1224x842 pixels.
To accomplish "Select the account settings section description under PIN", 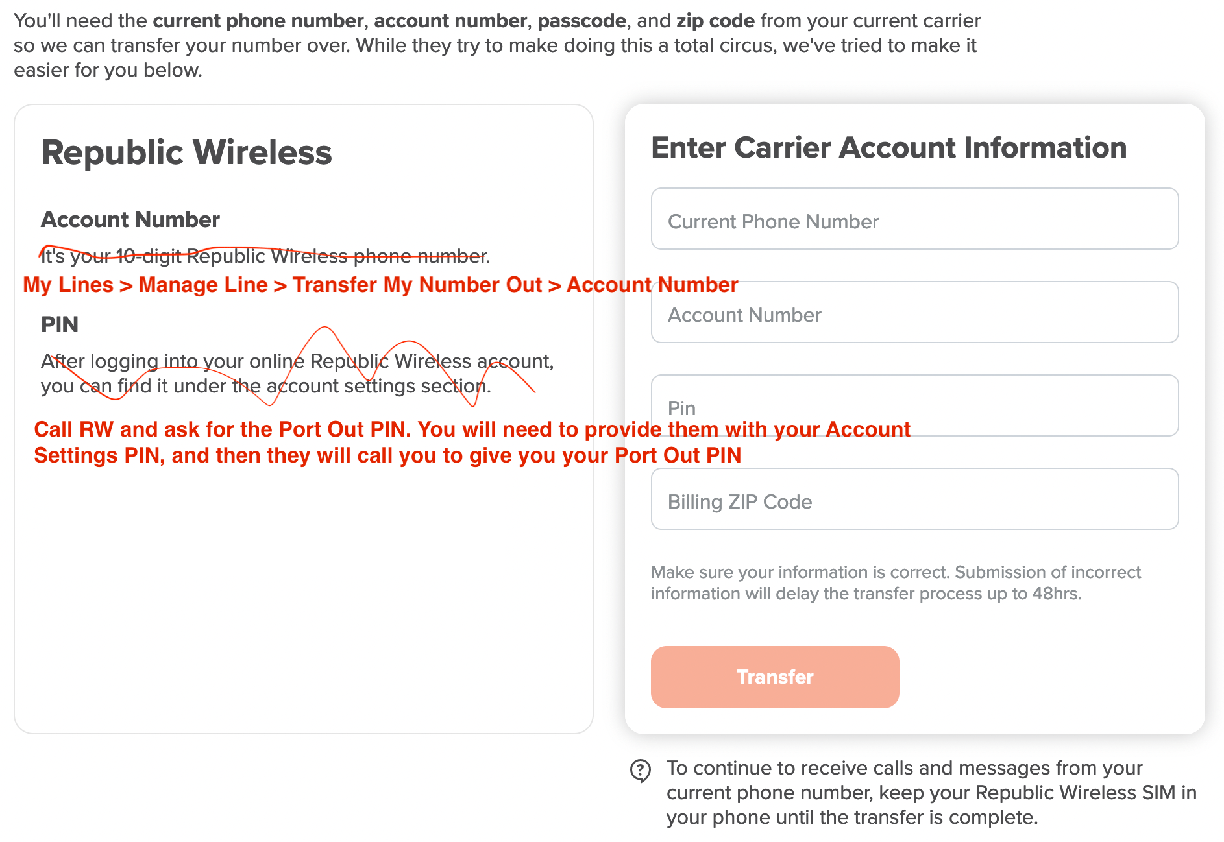I will (x=297, y=374).
